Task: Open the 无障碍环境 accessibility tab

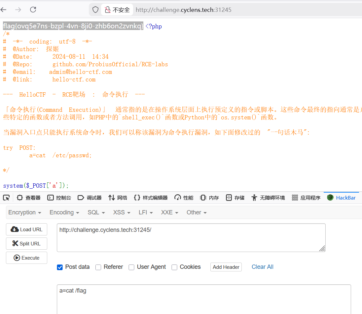Action: click(x=268, y=198)
